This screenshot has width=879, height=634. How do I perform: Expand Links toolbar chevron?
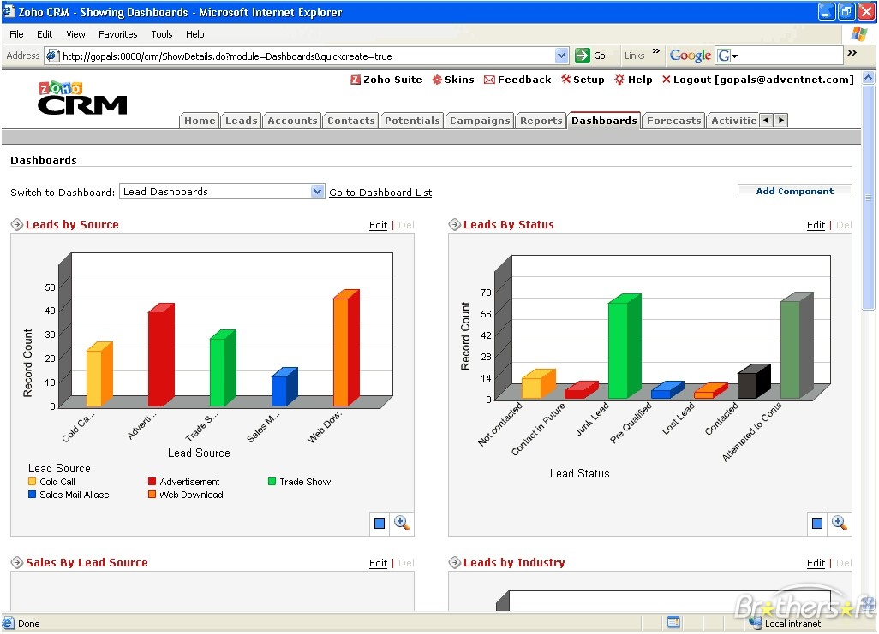(x=656, y=51)
